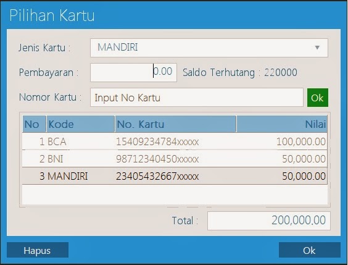Screen dimensions: 348x265
Task: Click the 50,000.00 value in the BNI row
Action: point(304,159)
